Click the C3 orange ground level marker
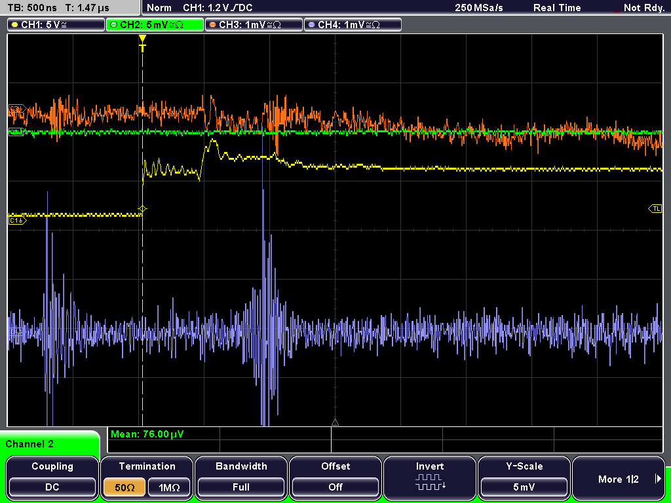671x503 pixels. [x=17, y=109]
